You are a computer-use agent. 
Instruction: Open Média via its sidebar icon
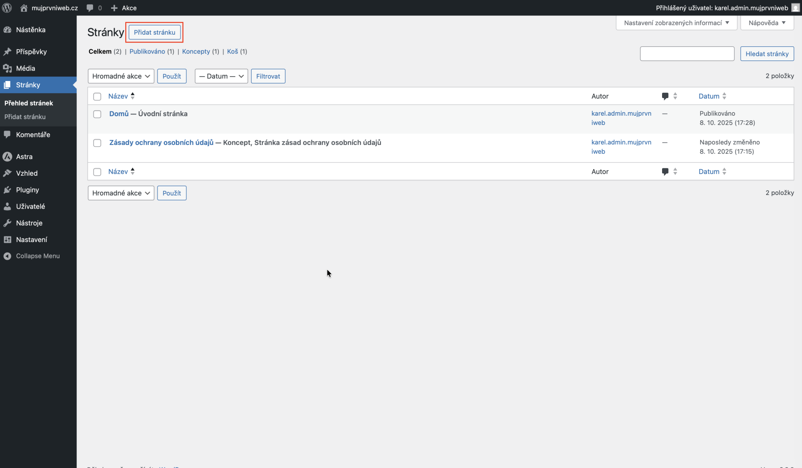coord(7,68)
